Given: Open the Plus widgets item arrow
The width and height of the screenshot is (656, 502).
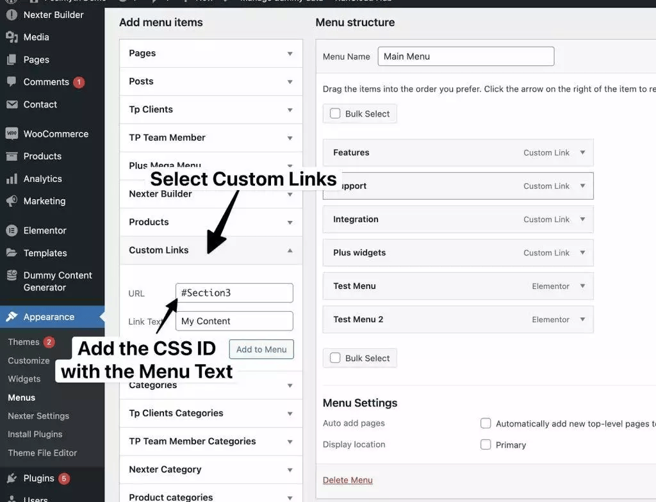Looking at the screenshot, I should (582, 253).
